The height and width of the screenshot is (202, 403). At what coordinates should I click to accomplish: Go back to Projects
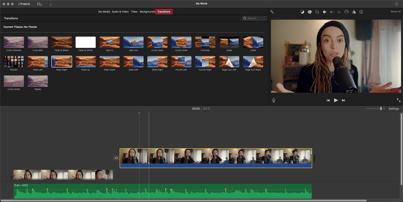[24, 4]
